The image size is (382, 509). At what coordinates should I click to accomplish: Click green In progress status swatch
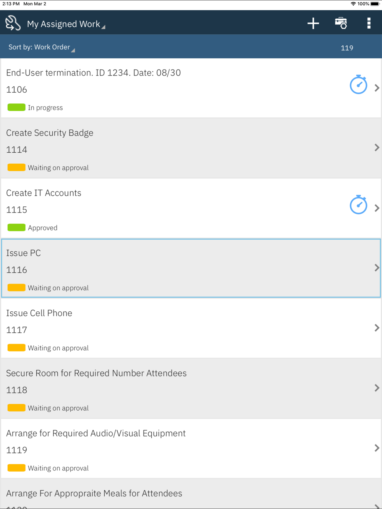[16, 107]
